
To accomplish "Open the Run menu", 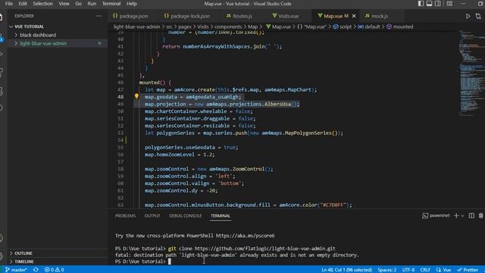I will [x=92, y=4].
